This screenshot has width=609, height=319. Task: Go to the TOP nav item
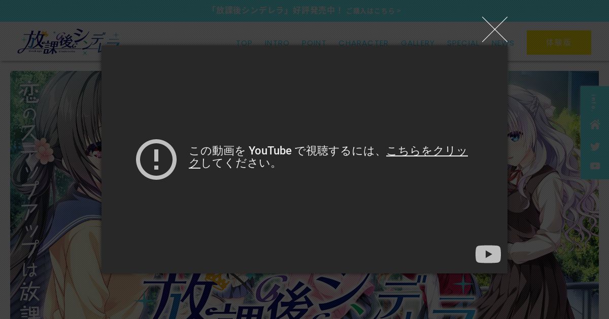coord(244,43)
